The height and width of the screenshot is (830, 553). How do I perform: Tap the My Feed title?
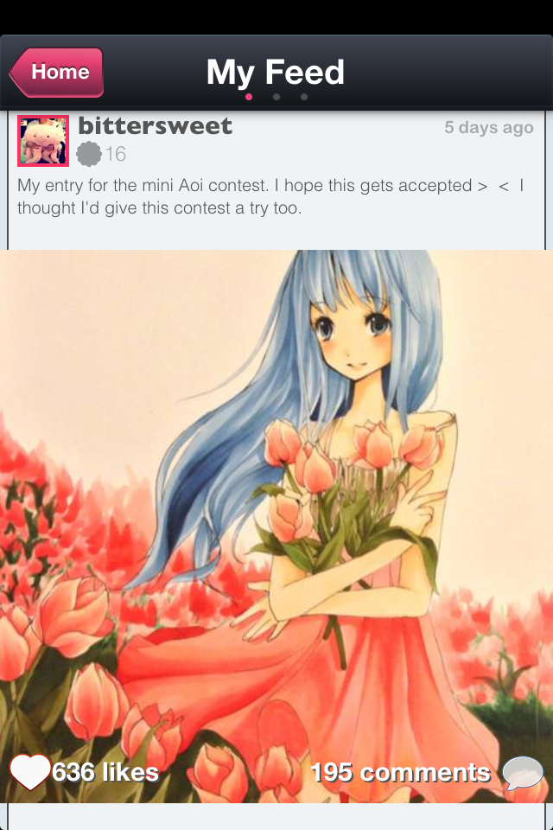(x=275, y=72)
